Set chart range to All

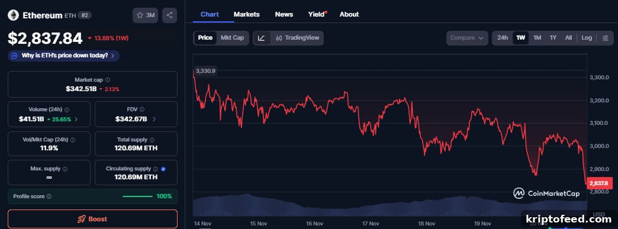tap(568, 38)
